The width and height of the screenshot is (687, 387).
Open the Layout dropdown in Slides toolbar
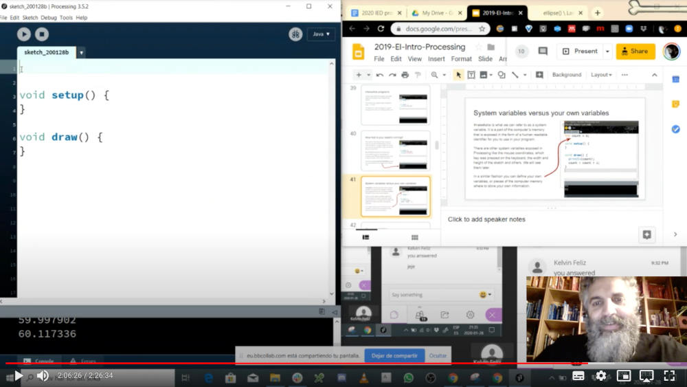click(x=601, y=75)
